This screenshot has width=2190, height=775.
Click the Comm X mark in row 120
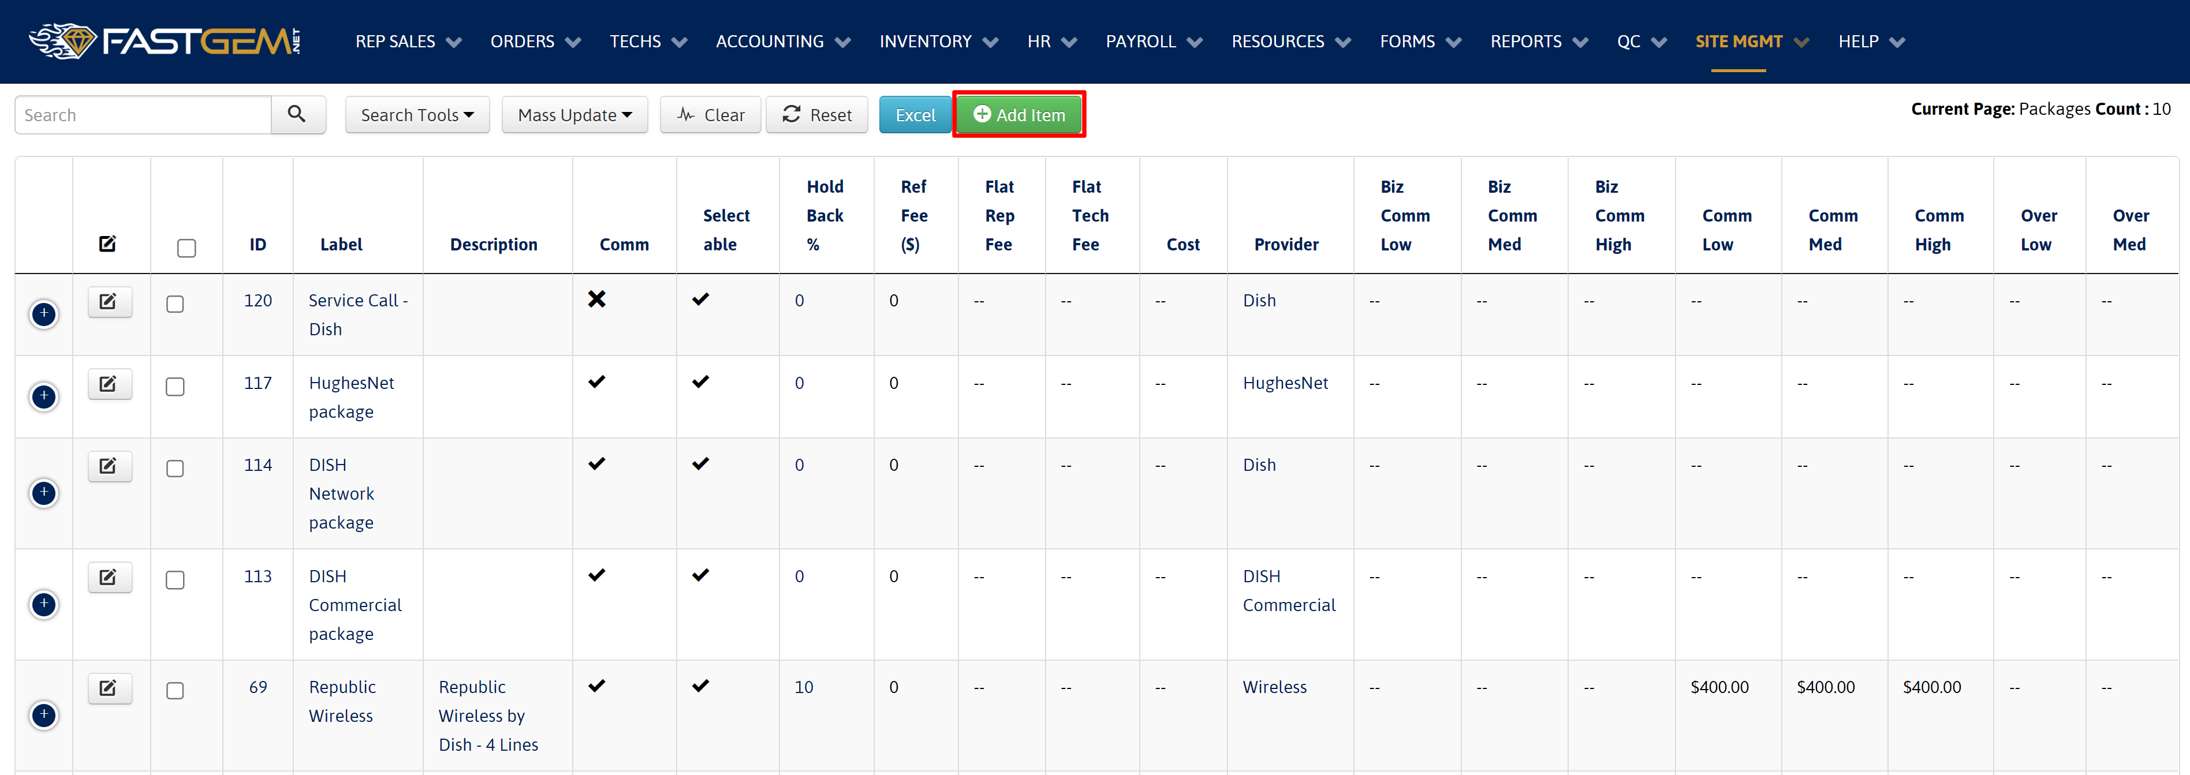click(x=597, y=299)
